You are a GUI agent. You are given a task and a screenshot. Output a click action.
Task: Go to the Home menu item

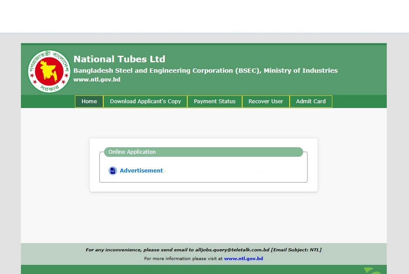point(89,101)
